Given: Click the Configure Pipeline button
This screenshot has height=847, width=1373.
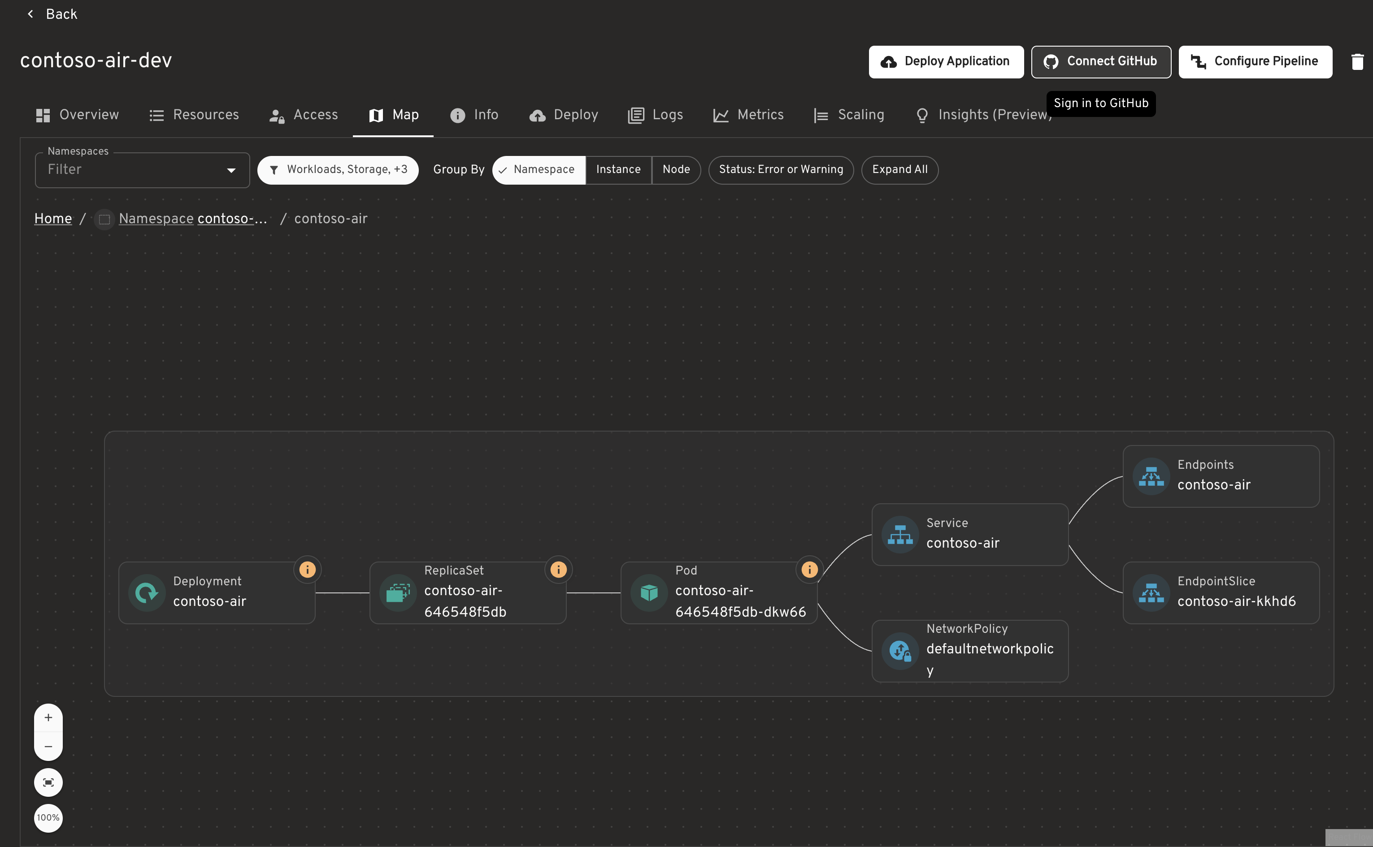Looking at the screenshot, I should tap(1256, 62).
